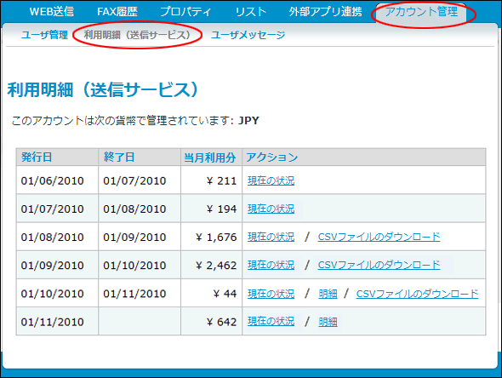Open 現在の状況 for ¥ 2,462 row

coord(271,266)
